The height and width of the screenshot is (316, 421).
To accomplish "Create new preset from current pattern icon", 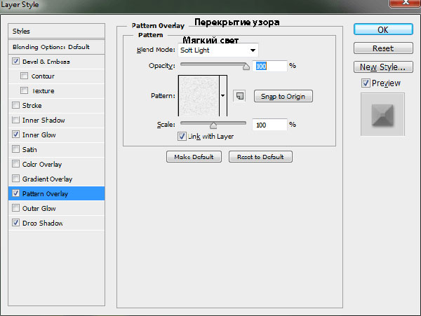I will 239,96.
